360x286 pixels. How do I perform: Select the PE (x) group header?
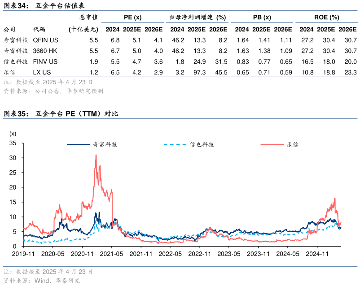click(133, 17)
